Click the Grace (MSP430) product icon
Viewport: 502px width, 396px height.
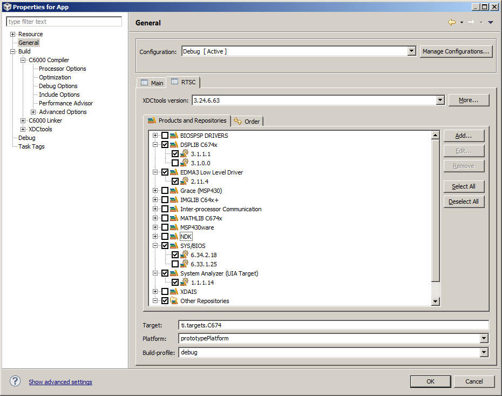(174, 191)
